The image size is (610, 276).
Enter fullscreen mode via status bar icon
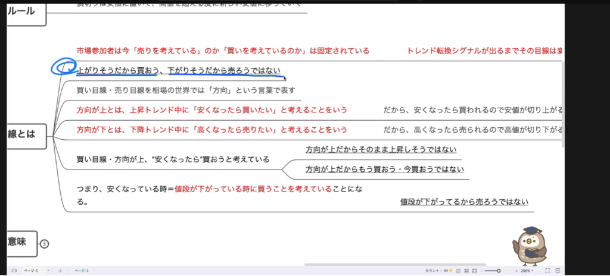point(547,271)
